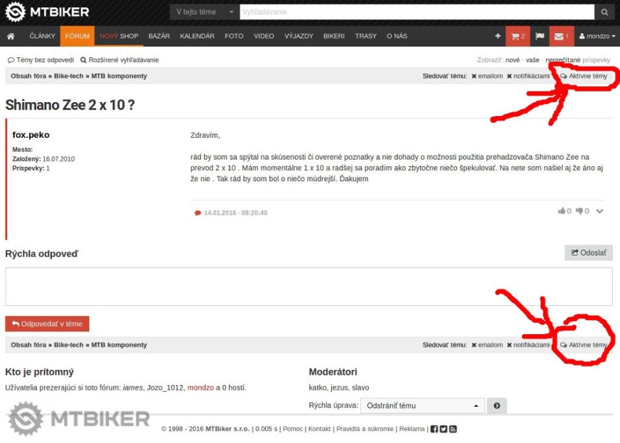This screenshot has width=620, height=443.
Task: Open the shopping cart icon
Action: coord(518,36)
